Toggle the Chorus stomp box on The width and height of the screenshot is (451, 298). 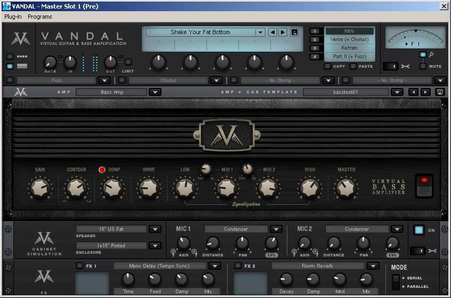coord(122,80)
